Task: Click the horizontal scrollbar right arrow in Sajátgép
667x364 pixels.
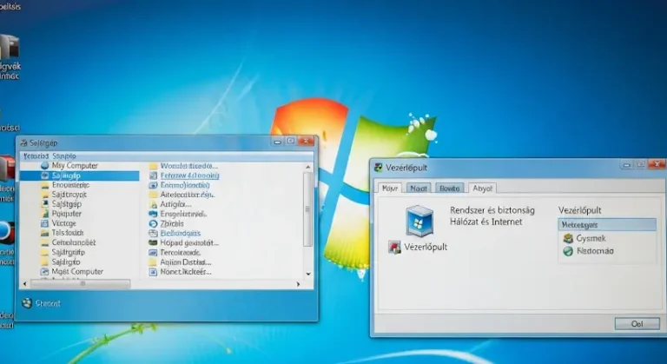Action: (x=298, y=284)
